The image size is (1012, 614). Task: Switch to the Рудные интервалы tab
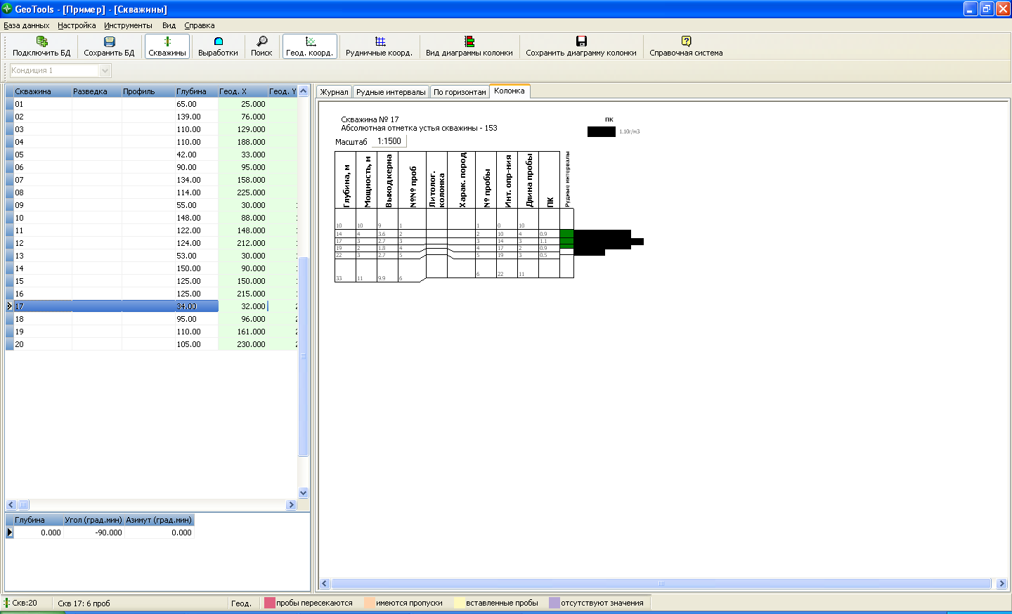391,92
